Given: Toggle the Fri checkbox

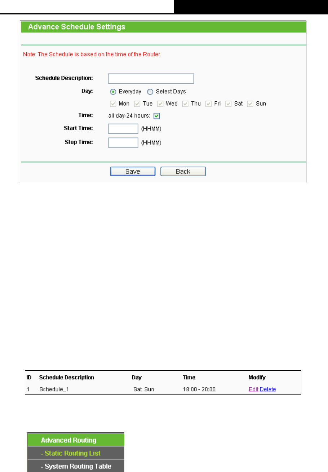Looking at the screenshot, I should (x=208, y=104).
